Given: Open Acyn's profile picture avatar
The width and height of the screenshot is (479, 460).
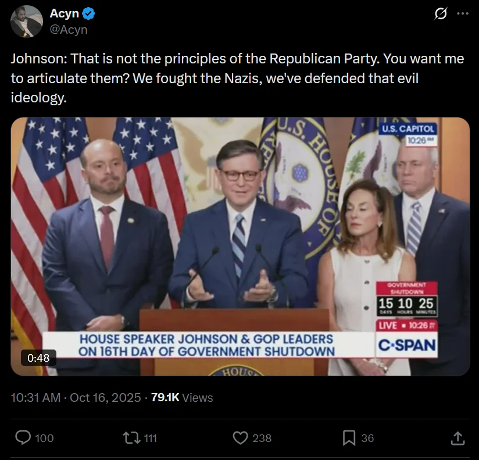Looking at the screenshot, I should pyautogui.click(x=27, y=22).
